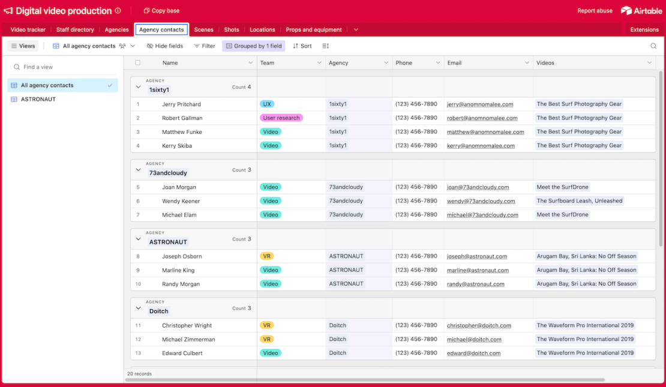Open the Sort option
The image size is (666, 387).
pyautogui.click(x=302, y=46)
